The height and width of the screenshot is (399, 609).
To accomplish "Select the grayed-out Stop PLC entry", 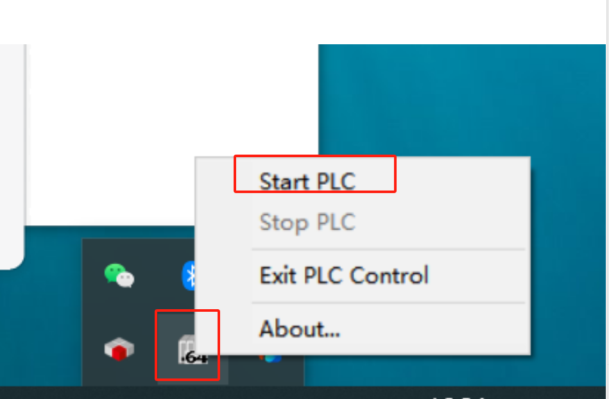I will point(307,223).
